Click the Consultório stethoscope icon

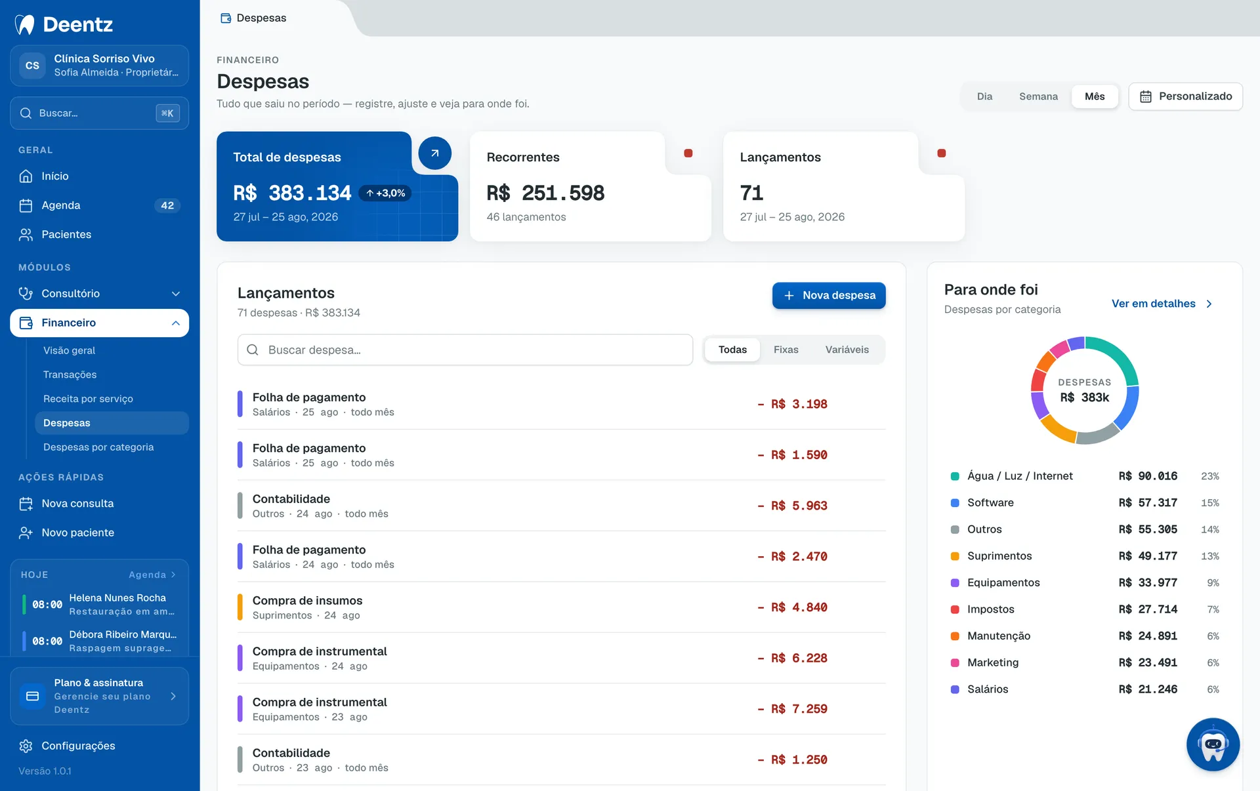click(26, 293)
